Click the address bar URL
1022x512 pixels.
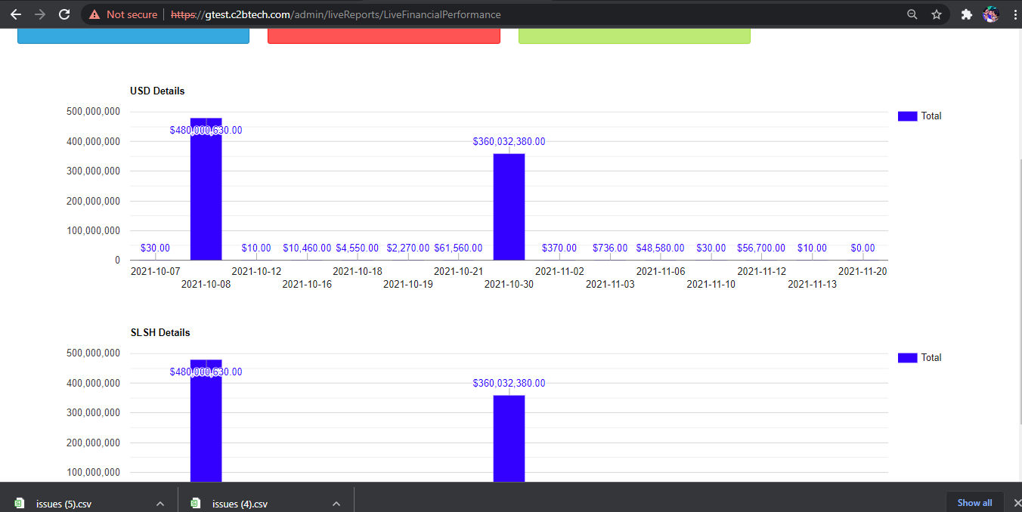pos(336,14)
